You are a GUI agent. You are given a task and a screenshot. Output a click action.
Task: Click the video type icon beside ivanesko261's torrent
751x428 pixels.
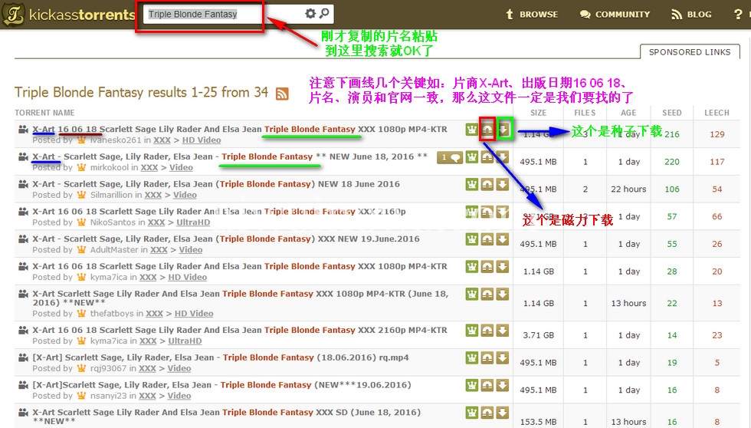point(23,129)
